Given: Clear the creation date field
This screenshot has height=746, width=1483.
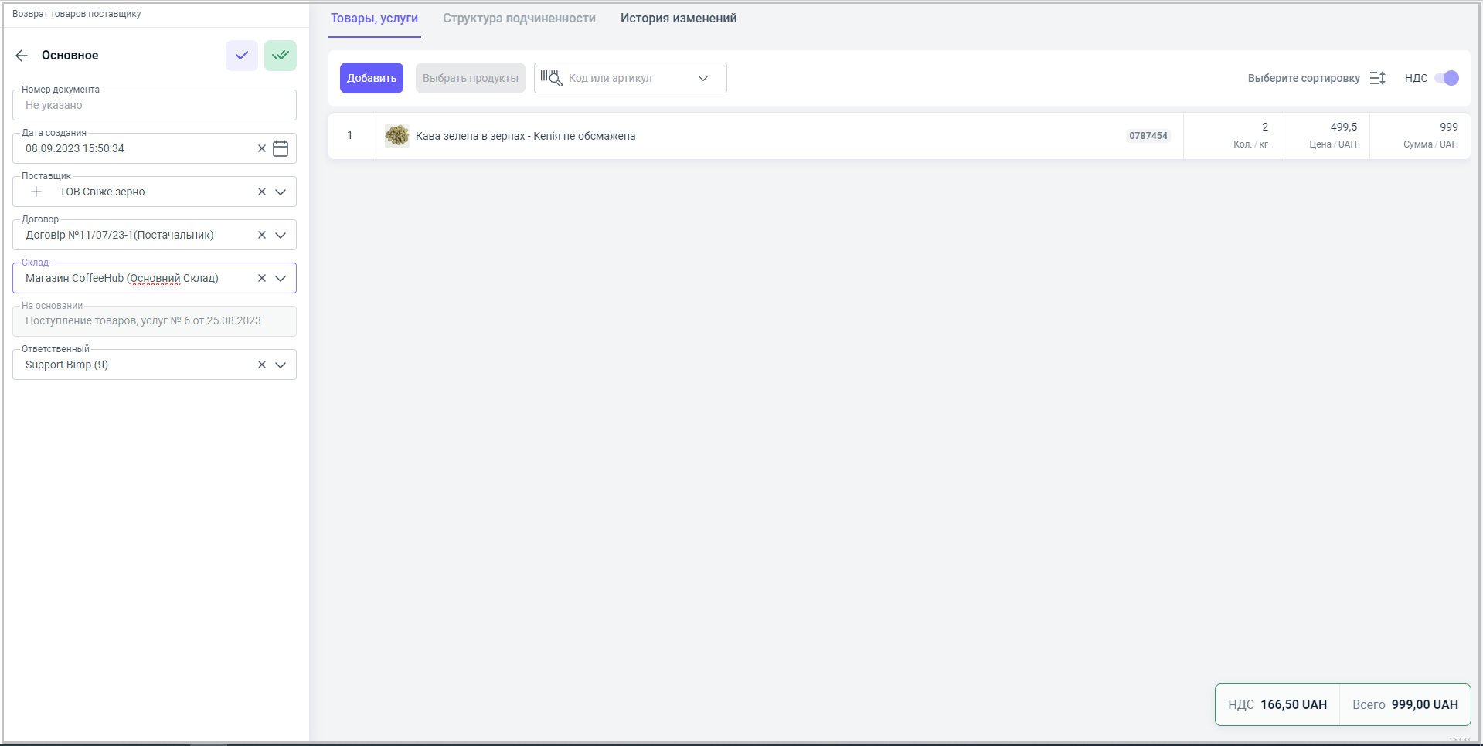Looking at the screenshot, I should (262, 148).
